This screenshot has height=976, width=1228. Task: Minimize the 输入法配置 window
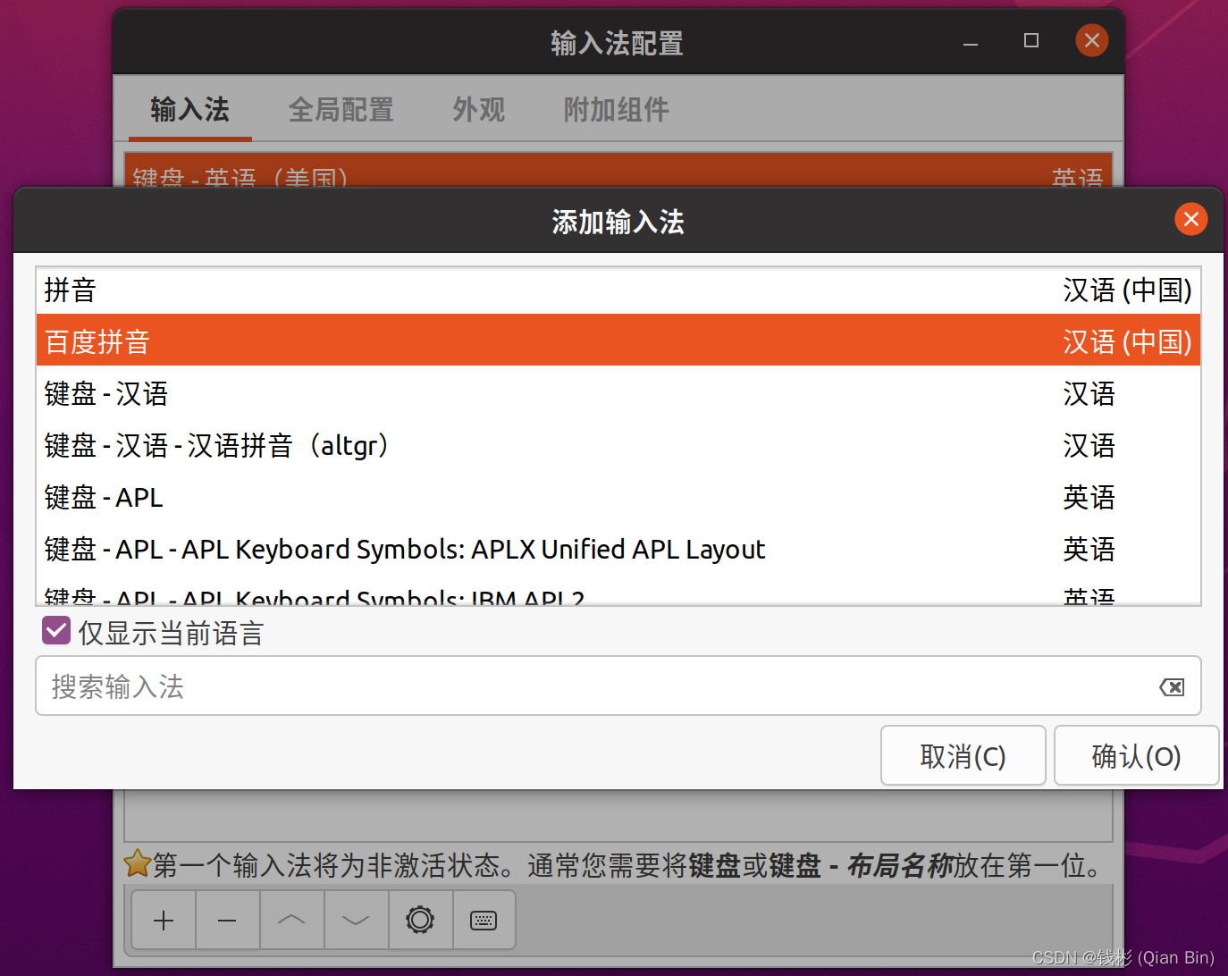tap(971, 41)
